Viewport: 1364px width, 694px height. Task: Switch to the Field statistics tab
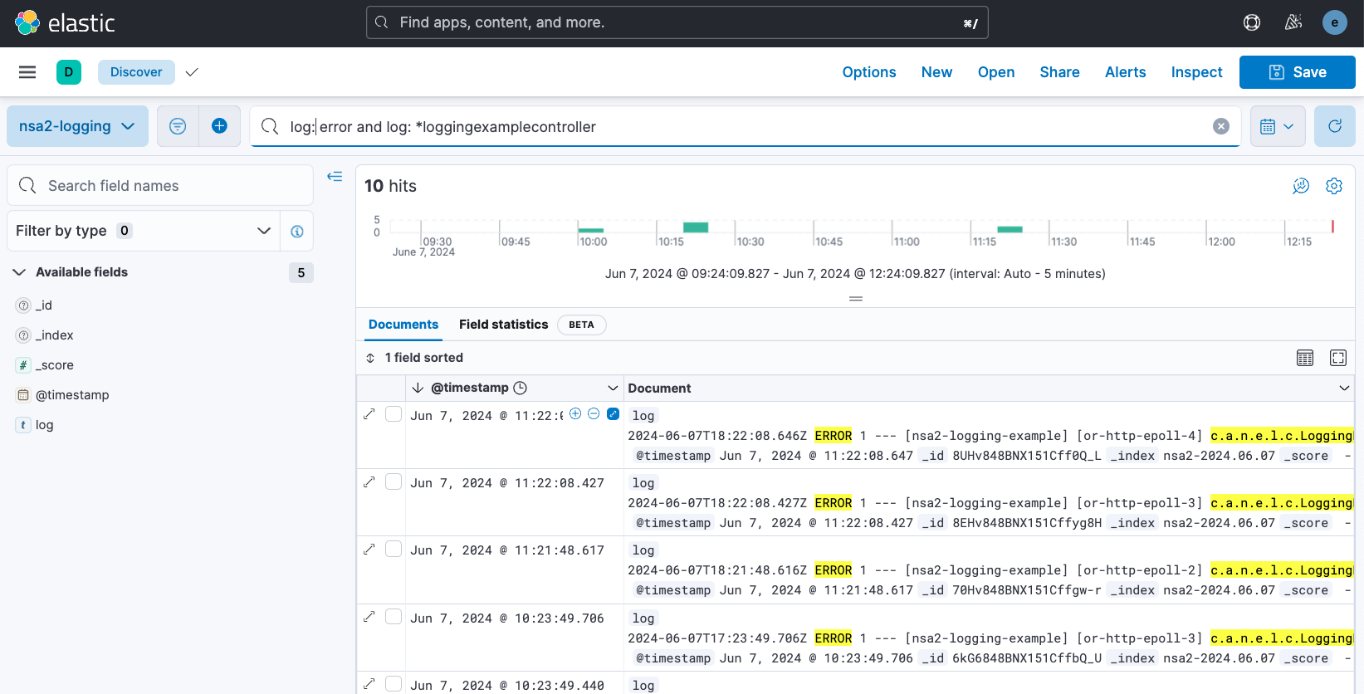(x=503, y=325)
